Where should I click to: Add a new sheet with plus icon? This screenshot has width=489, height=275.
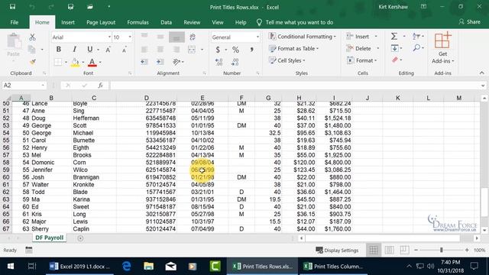coord(80,238)
